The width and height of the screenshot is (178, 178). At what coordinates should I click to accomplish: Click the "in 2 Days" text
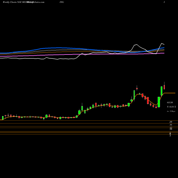click(171, 111)
